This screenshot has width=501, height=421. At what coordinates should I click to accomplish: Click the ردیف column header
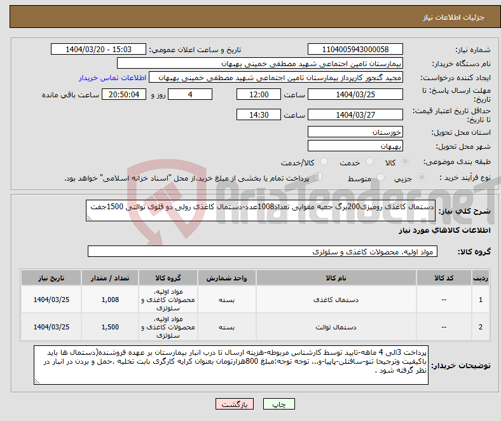pyautogui.click(x=480, y=278)
